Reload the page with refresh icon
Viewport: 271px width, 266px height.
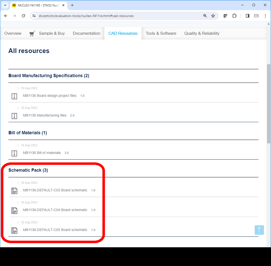[24, 16]
